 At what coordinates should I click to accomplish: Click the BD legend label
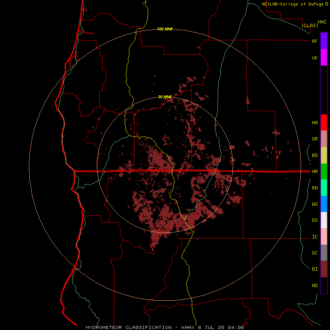coord(315,155)
